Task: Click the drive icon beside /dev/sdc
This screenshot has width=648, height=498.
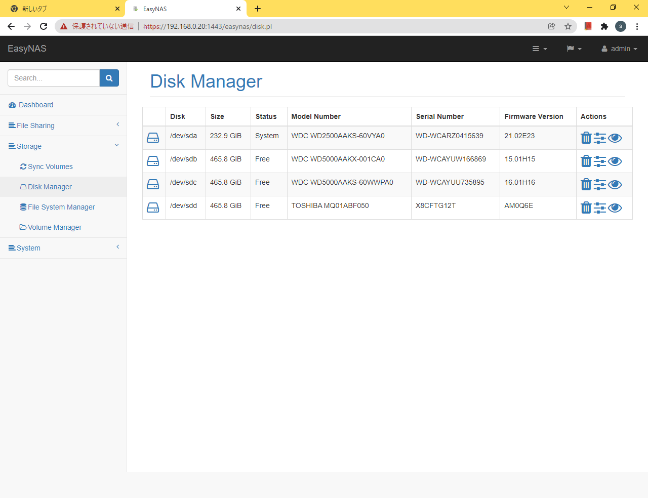Action: (153, 185)
